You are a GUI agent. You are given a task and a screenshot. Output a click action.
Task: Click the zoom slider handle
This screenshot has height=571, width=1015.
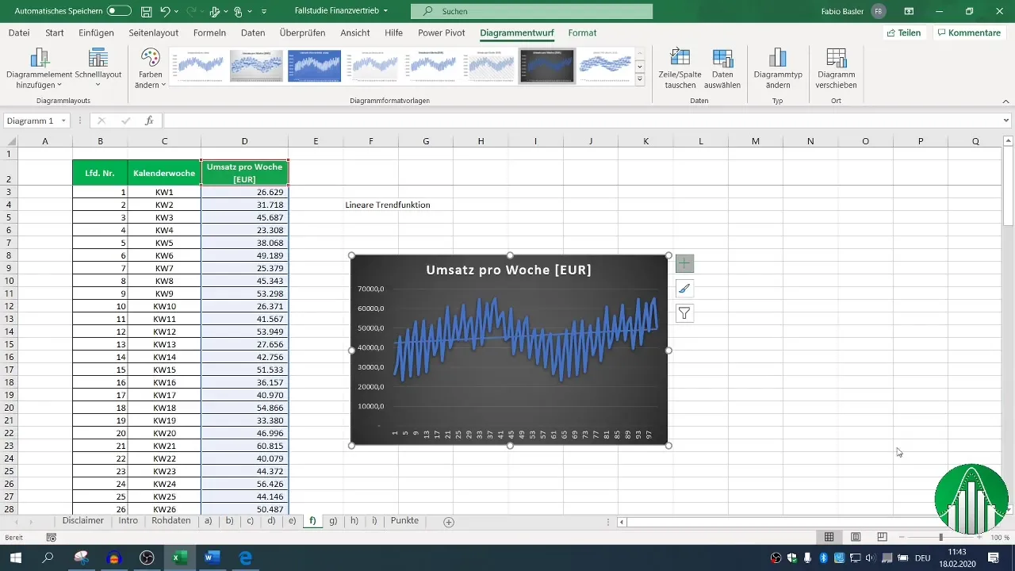(x=940, y=537)
